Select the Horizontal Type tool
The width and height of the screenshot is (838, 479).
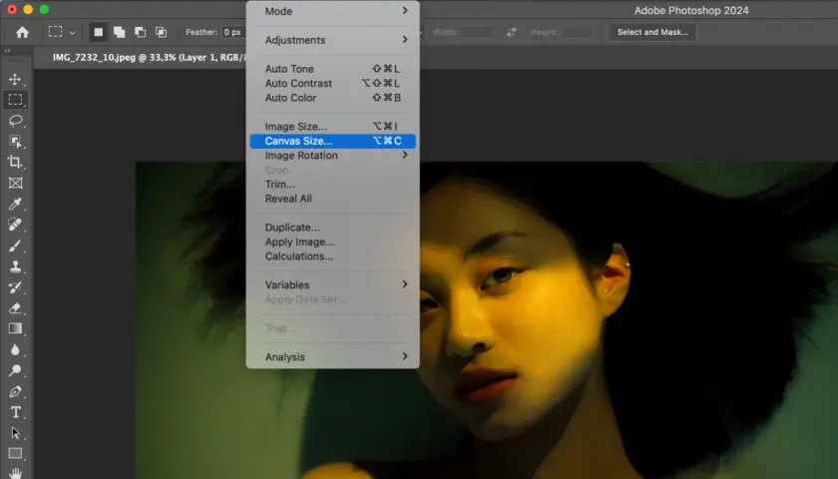click(15, 412)
